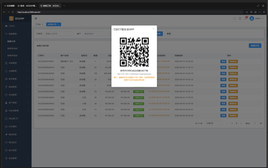The image size is (268, 168).
Task: Open the mobile app download icon
Action: pyautogui.click(x=240, y=18)
